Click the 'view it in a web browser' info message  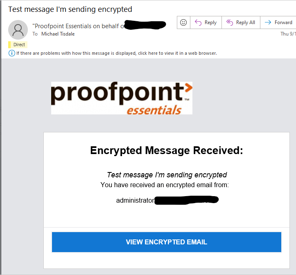tap(116, 53)
